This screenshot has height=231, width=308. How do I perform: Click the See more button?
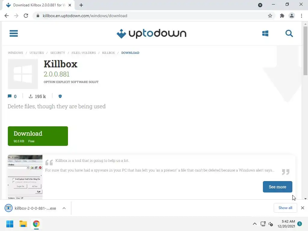point(277,187)
